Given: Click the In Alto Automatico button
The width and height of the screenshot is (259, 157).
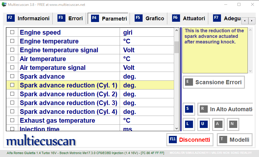Looking at the screenshot, I should point(225,109).
